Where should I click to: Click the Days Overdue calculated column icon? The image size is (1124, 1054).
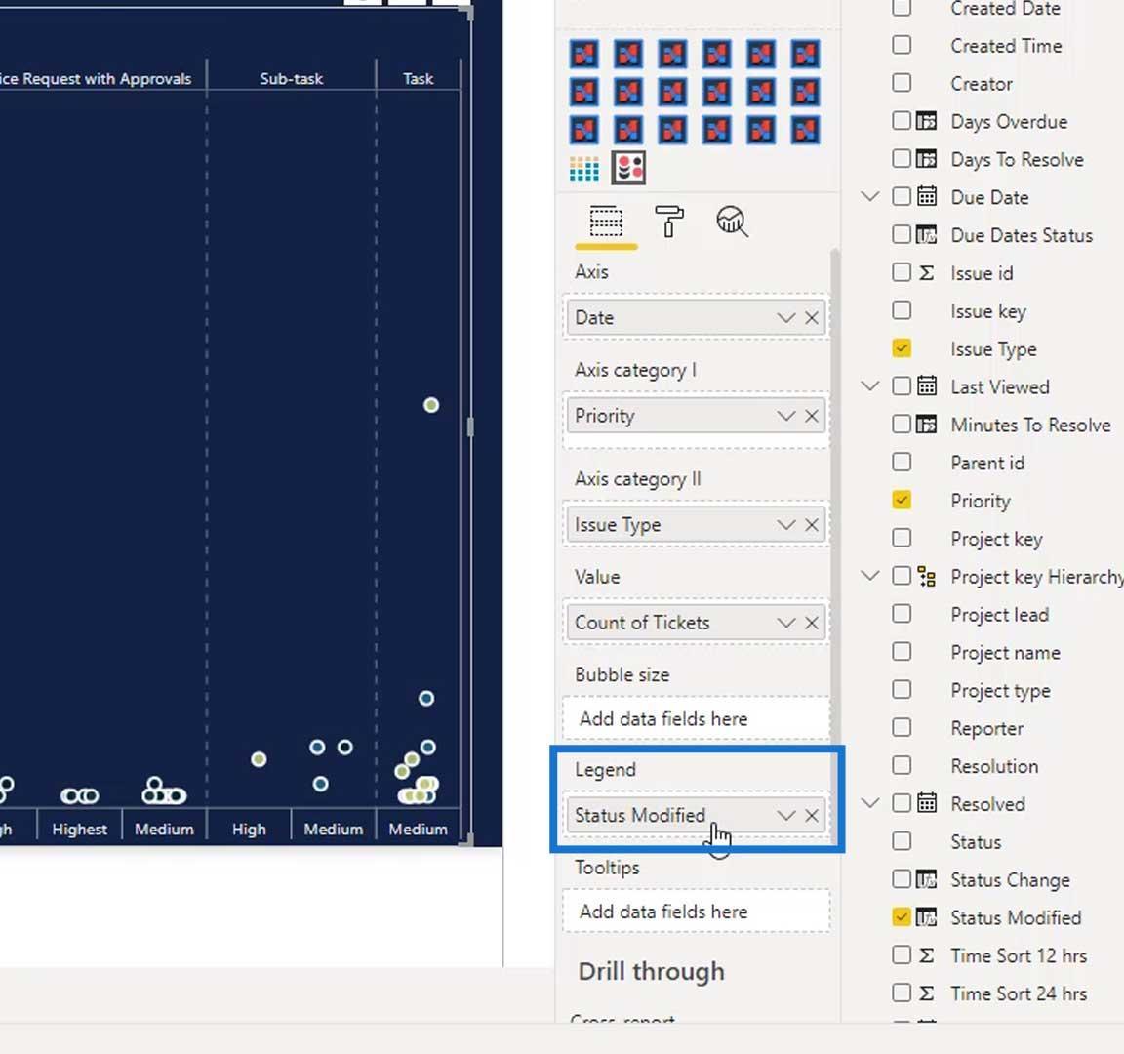pyautogui.click(x=926, y=120)
